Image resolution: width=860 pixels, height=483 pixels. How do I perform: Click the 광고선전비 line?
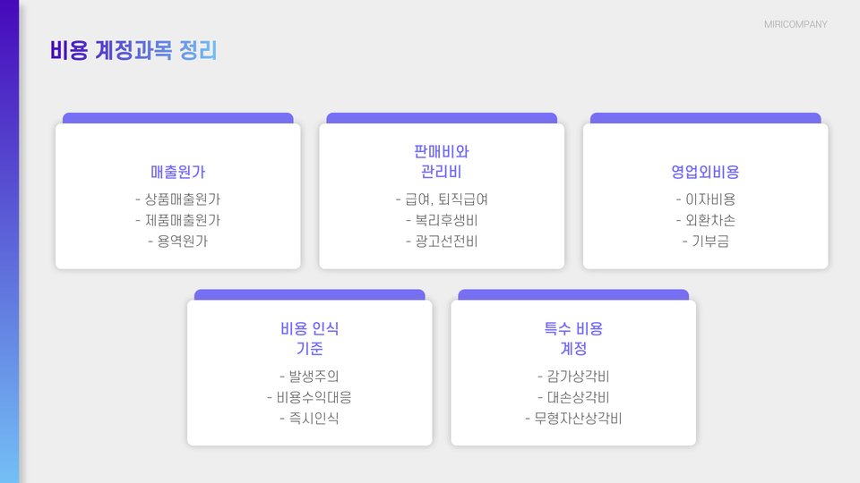pyautogui.click(x=442, y=241)
